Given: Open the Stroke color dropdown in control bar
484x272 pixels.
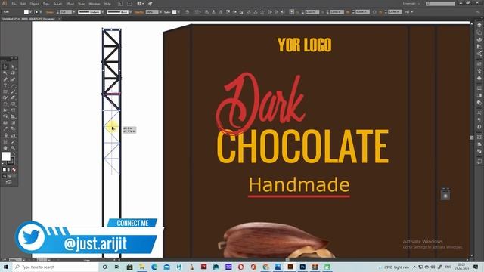Looking at the screenshot, I should [41, 12].
